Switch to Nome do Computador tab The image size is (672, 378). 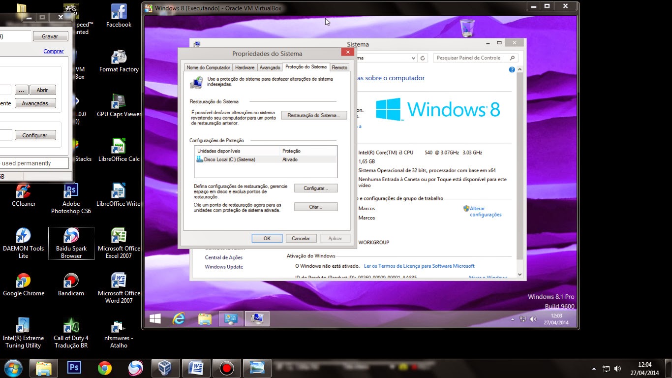tap(208, 67)
